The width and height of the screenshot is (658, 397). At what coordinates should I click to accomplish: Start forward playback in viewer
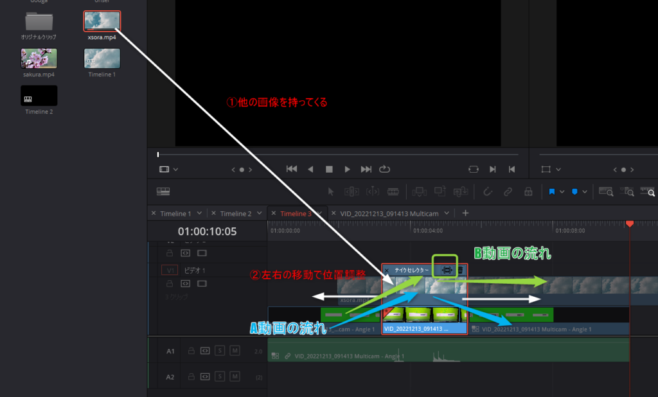(x=347, y=169)
